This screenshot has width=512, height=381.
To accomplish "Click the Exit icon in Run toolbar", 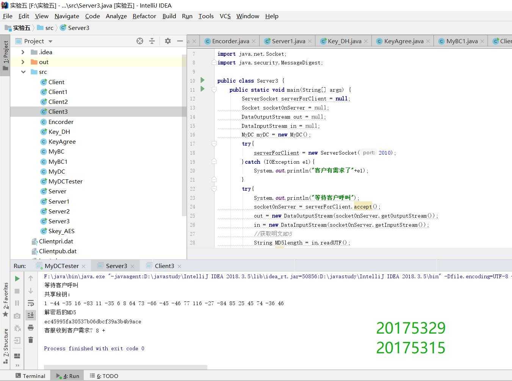I will pyautogui.click(x=17, y=340).
